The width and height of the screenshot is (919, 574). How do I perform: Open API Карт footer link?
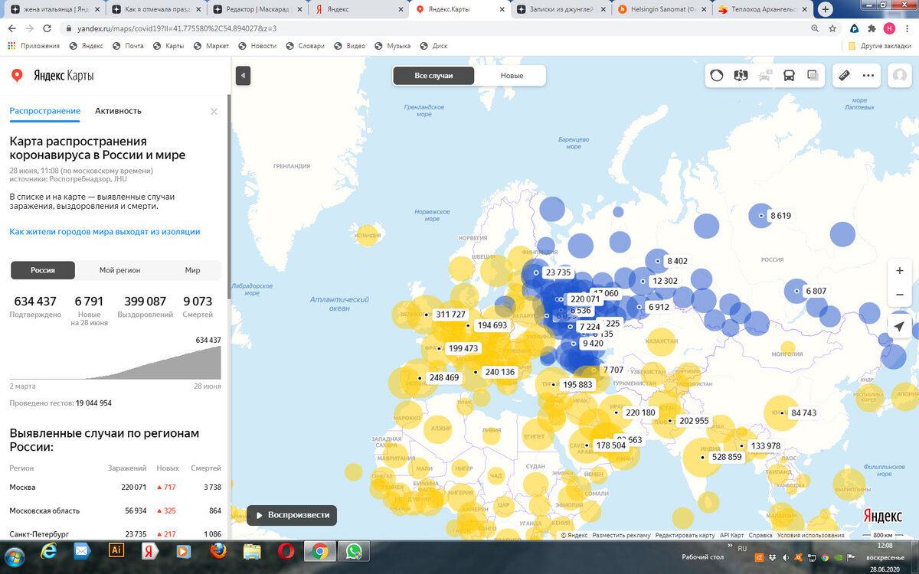pos(731,536)
